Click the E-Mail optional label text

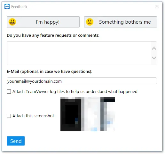(x=50, y=72)
